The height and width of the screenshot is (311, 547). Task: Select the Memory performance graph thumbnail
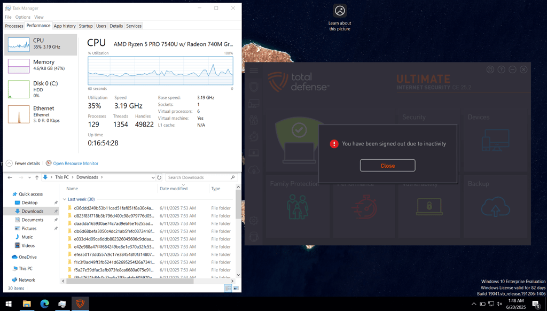pos(19,66)
